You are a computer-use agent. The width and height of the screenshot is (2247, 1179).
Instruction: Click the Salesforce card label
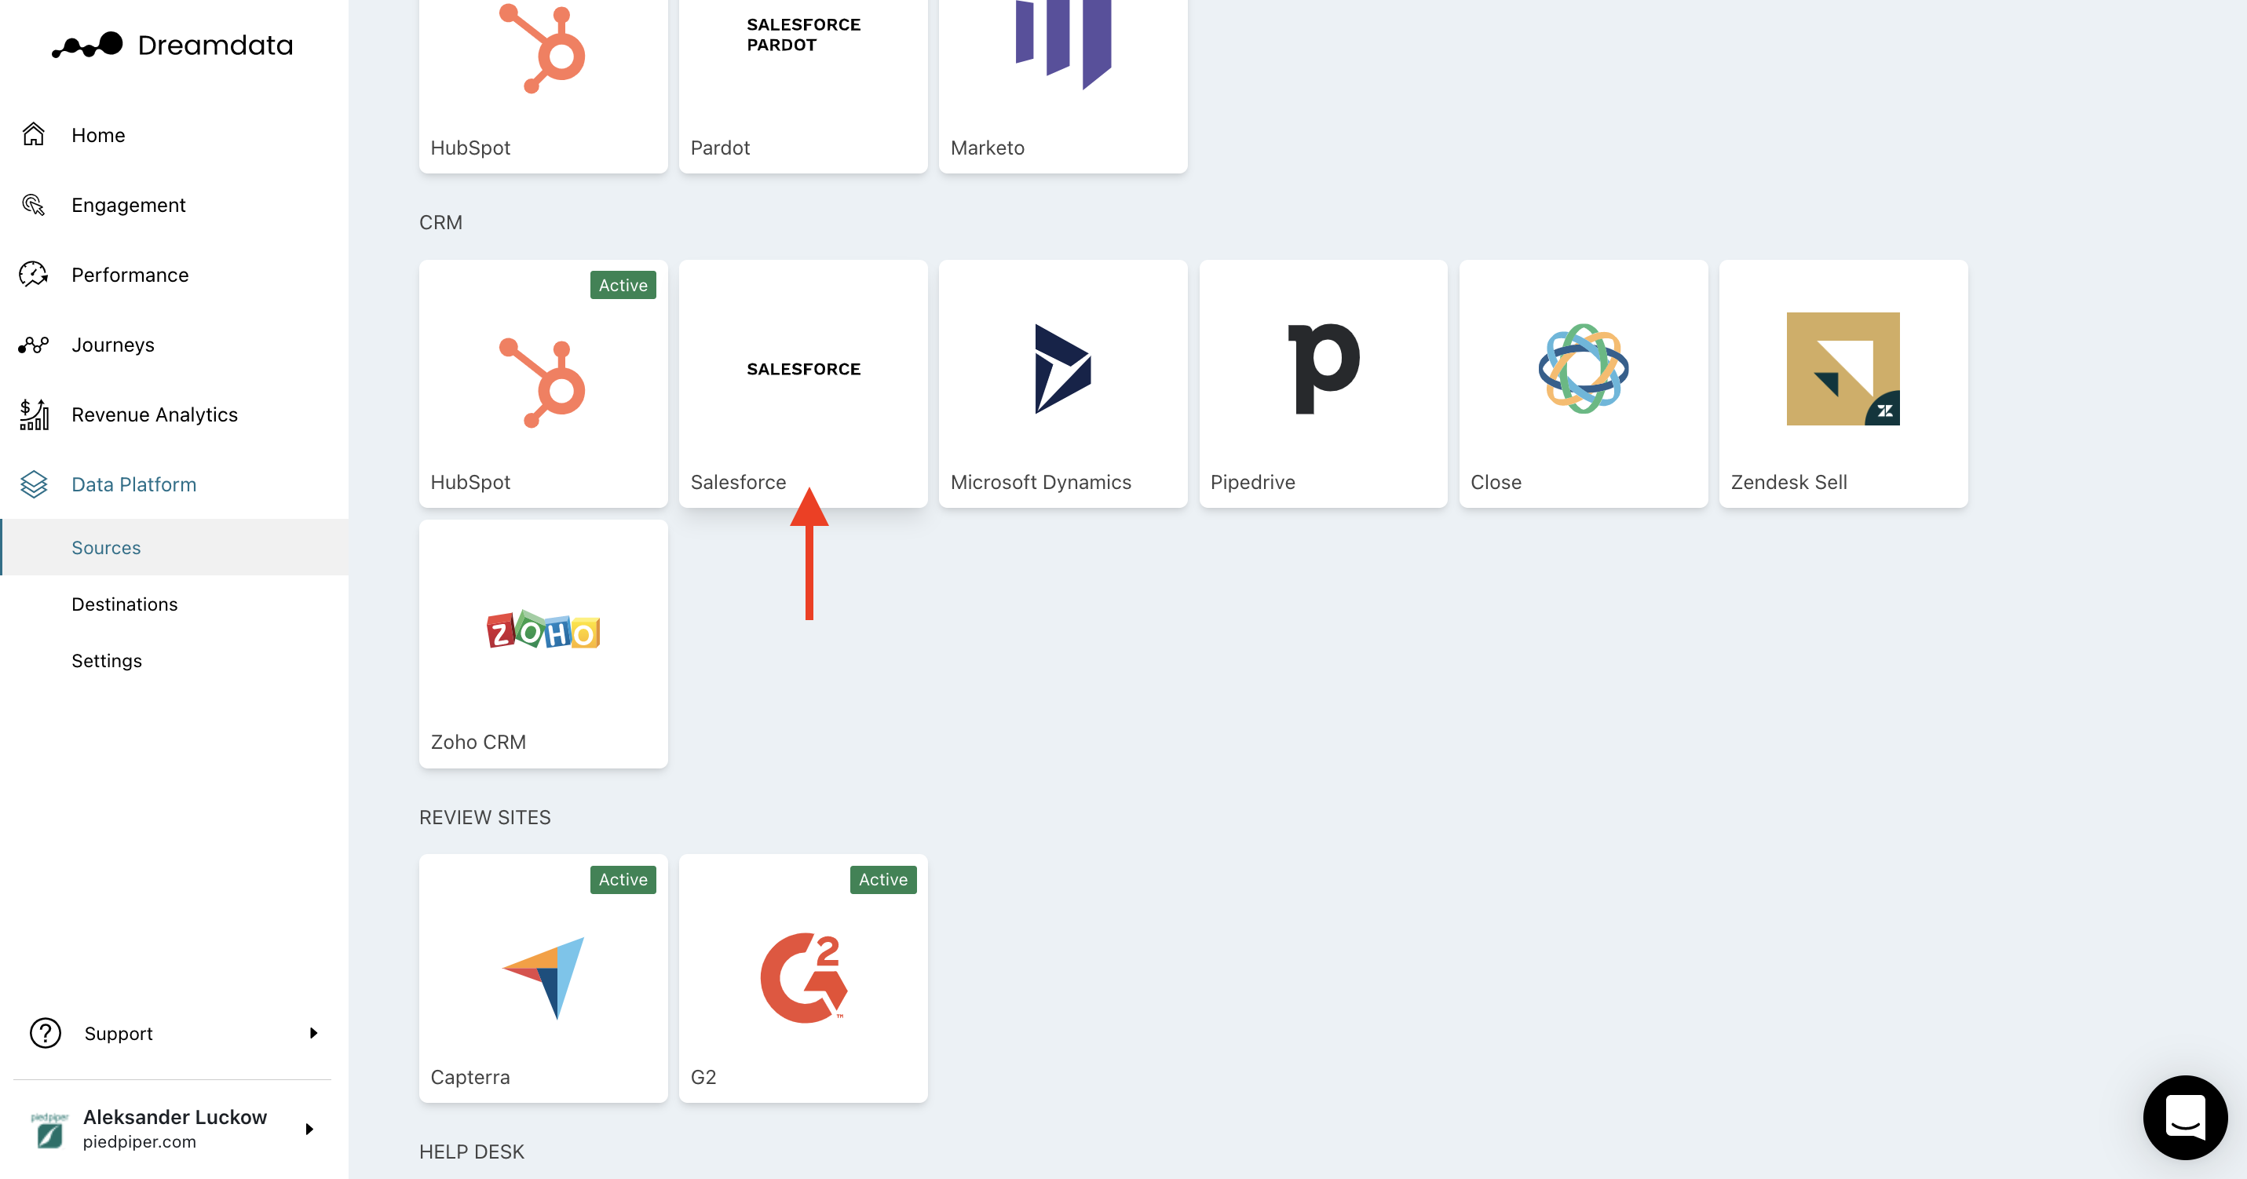(x=738, y=482)
